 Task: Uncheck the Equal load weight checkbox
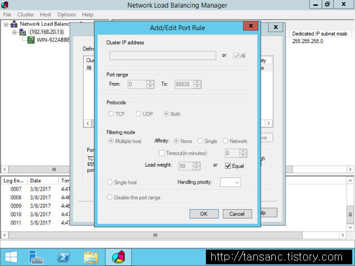pyautogui.click(x=228, y=166)
